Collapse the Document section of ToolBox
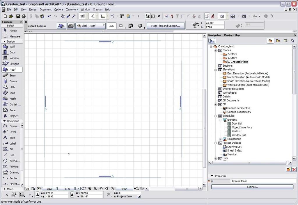 (x=4, y=121)
